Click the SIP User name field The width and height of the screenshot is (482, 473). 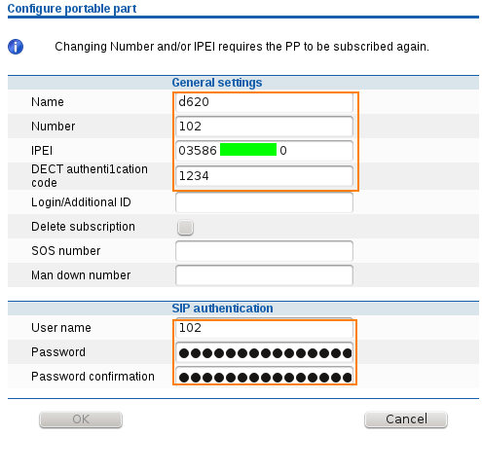tap(264, 328)
